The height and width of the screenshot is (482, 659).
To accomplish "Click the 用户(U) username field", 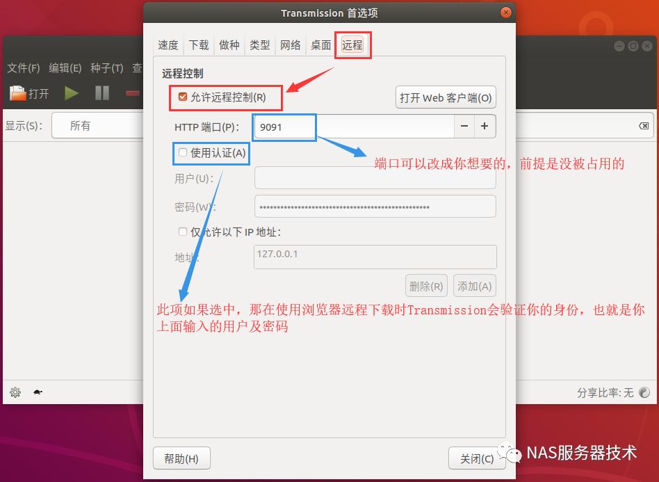I will point(375,178).
